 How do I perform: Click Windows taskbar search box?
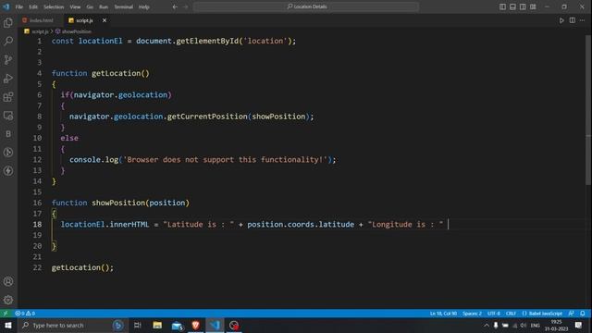(72, 325)
